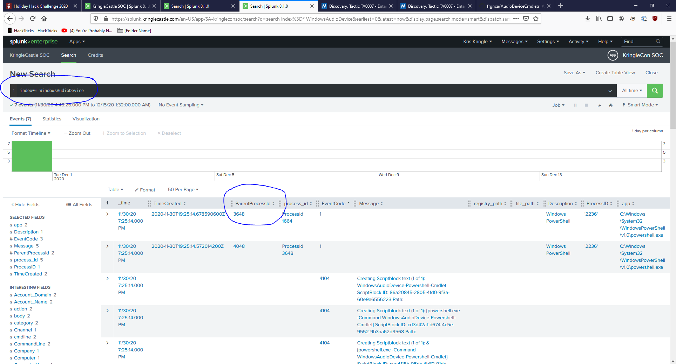Close the current search
This screenshot has height=364, width=676.
651,73
